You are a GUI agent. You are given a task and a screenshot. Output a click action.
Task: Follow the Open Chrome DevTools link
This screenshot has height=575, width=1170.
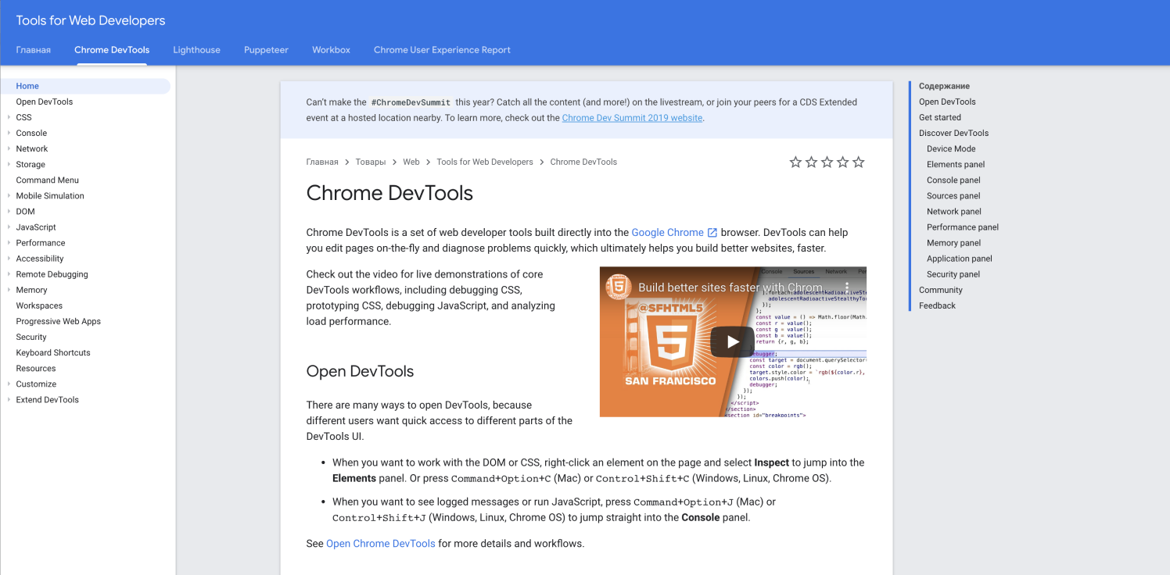(x=380, y=544)
